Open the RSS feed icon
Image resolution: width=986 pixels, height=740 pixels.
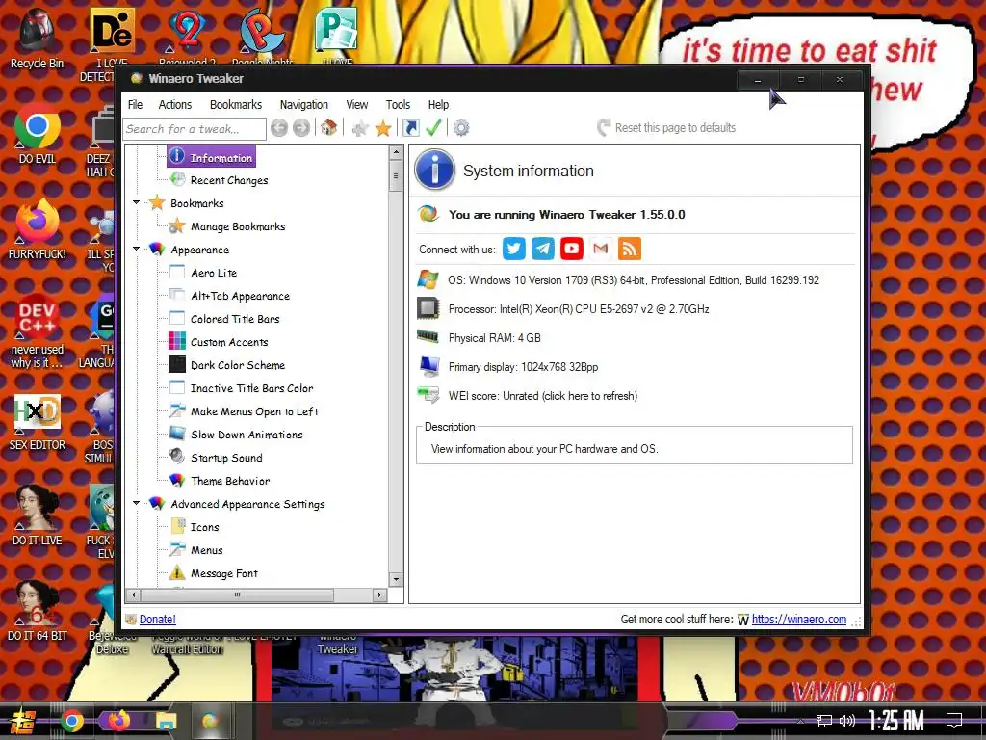pos(630,249)
